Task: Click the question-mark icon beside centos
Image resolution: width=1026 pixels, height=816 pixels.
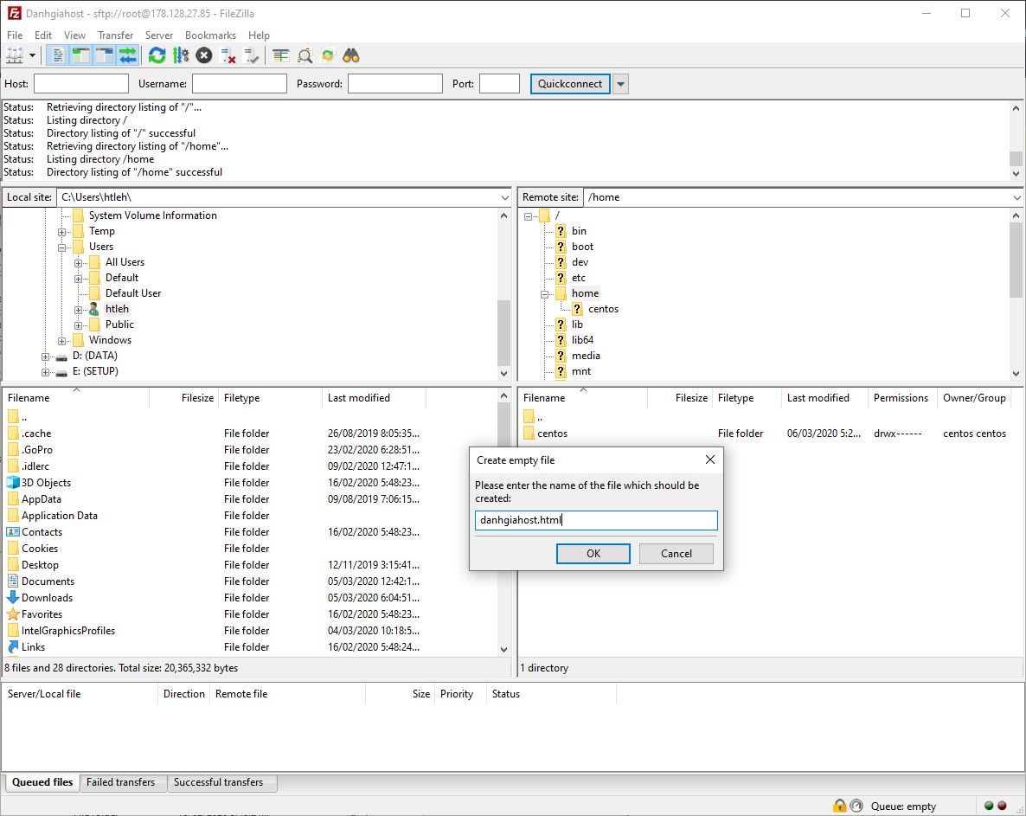Action: [x=577, y=309]
